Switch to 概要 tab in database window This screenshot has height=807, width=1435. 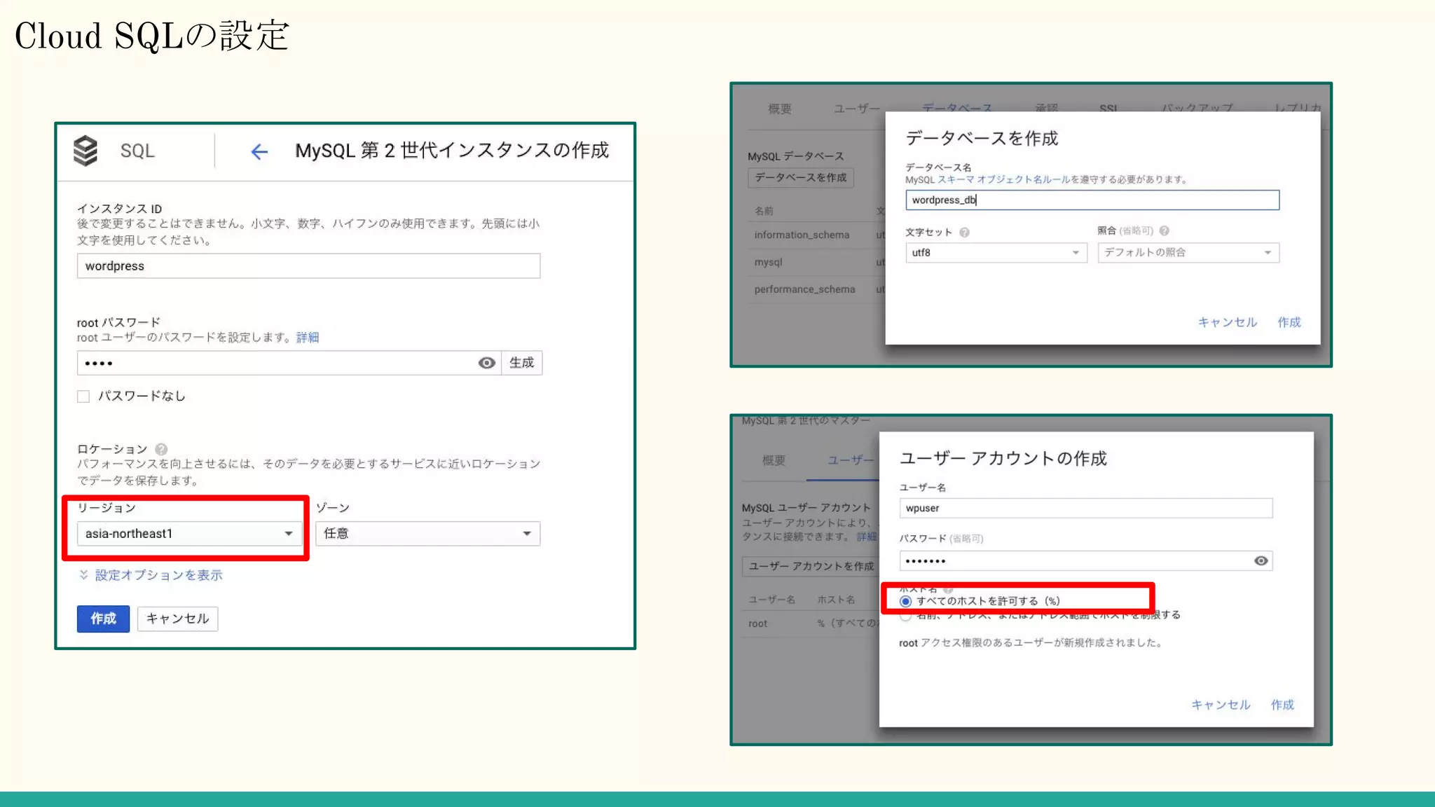[779, 109]
